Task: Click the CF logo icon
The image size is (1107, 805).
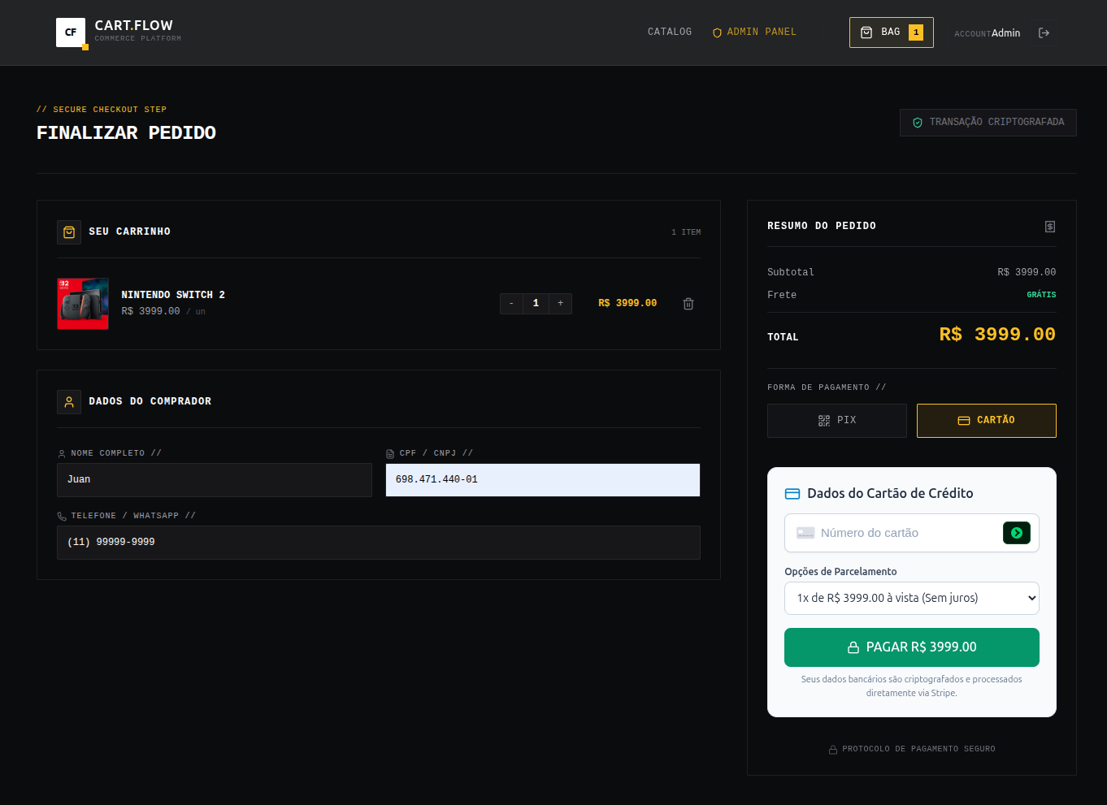Action: (71, 32)
